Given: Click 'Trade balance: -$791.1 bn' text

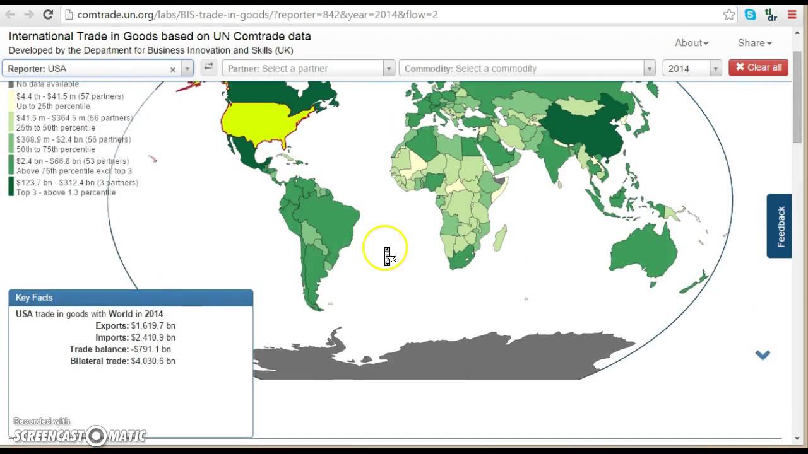Looking at the screenshot, I should tap(120, 349).
